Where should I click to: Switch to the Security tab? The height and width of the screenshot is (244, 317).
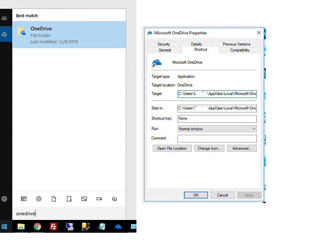[164, 44]
